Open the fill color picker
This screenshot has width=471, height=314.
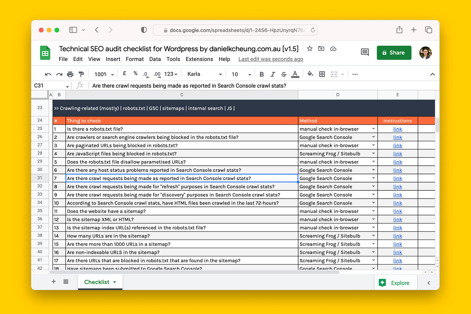pos(310,74)
